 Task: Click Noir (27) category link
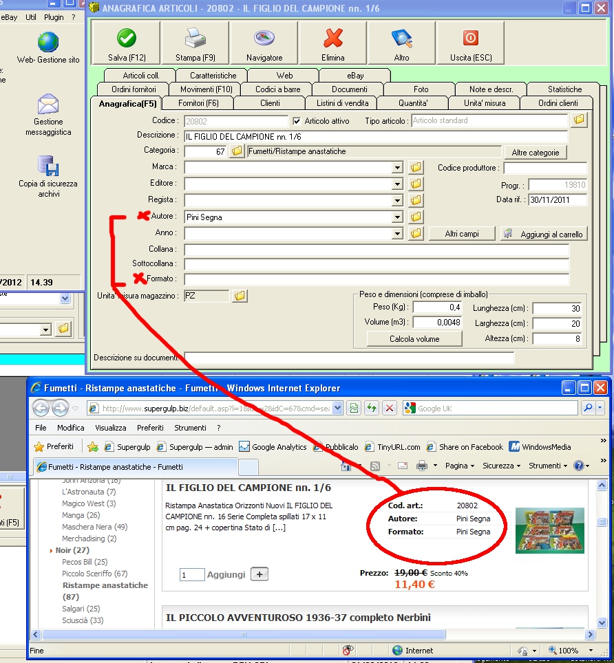tap(72, 550)
